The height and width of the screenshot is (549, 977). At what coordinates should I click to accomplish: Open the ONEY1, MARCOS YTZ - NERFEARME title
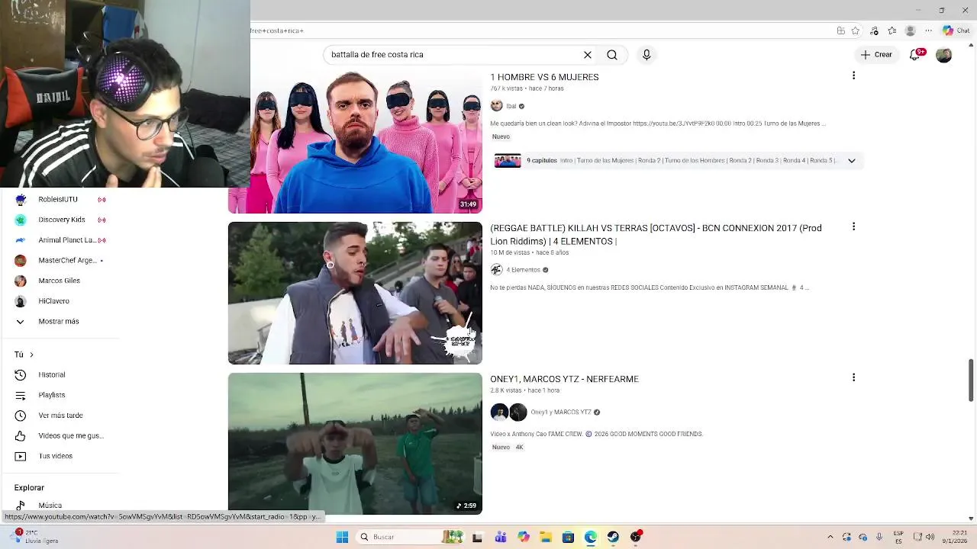564,379
